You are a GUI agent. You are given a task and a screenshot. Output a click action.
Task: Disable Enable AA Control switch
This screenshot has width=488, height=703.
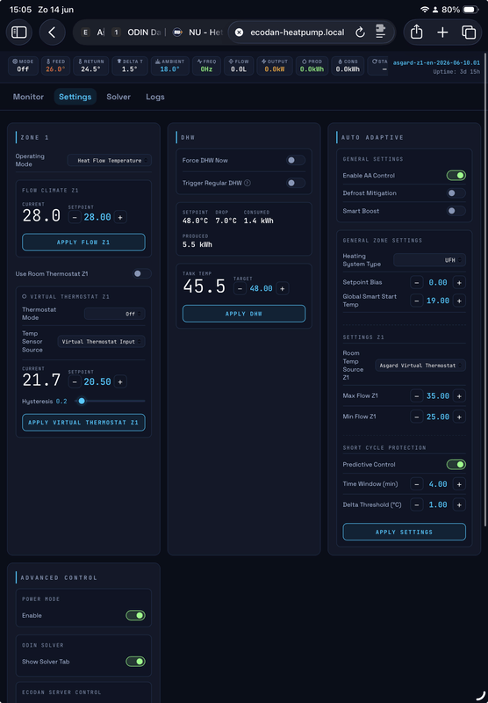click(x=456, y=175)
